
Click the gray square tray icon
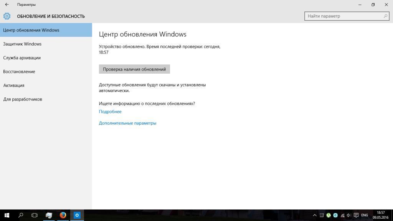[322, 215]
